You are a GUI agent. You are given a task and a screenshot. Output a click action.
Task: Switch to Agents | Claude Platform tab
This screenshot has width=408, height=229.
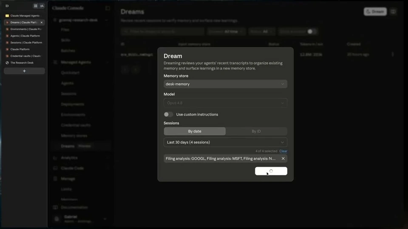click(24, 36)
